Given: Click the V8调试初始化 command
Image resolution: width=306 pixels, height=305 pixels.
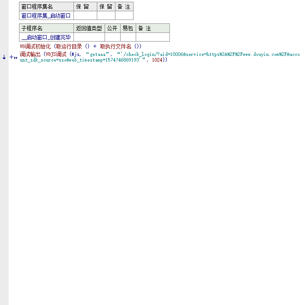Looking at the screenshot, I should [35, 46].
